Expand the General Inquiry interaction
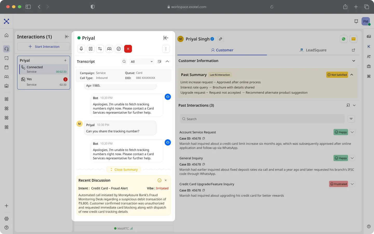The image size is (374, 234). [x=352, y=158]
